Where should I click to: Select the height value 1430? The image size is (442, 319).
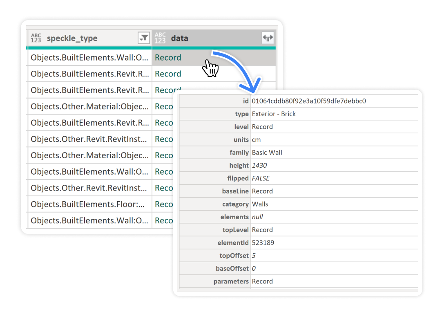coord(259,165)
